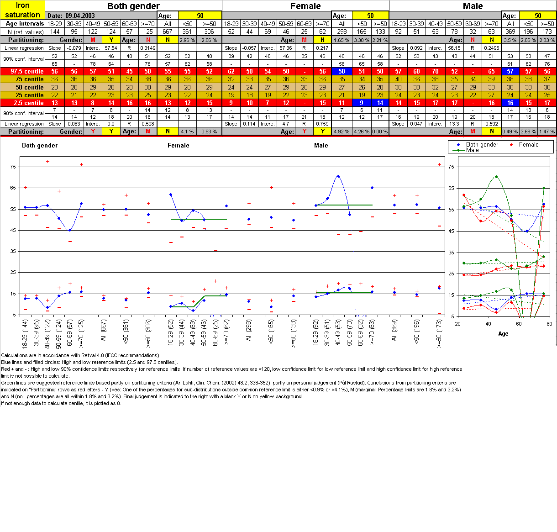Screen dimensions: 557x532
Task: Select the slope value -0.079
Action: [74, 48]
